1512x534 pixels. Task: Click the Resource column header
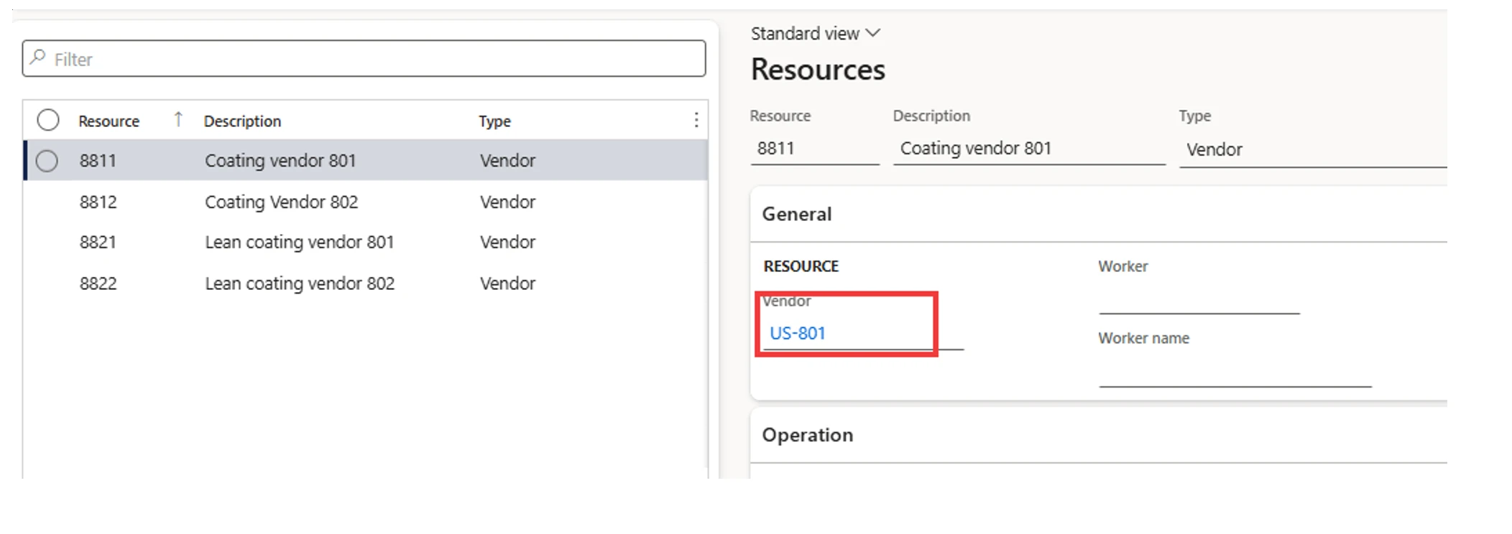tap(109, 121)
